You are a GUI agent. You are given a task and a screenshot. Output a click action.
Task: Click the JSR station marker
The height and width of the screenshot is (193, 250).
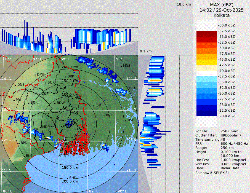tap(93, 106)
